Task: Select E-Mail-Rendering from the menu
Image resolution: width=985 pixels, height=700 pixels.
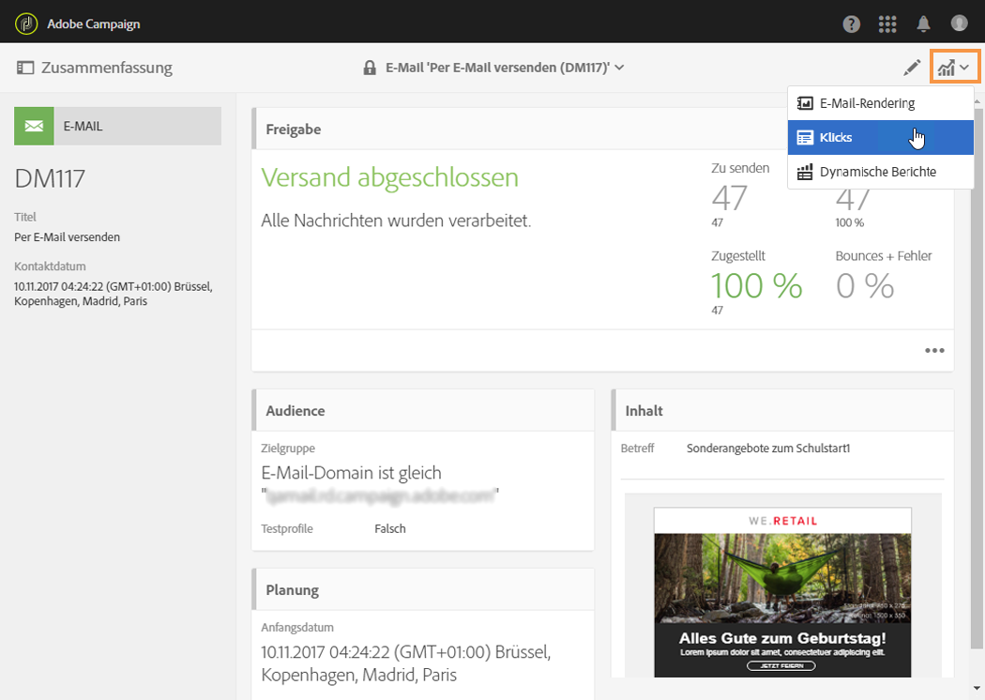Action: 880,103
